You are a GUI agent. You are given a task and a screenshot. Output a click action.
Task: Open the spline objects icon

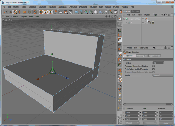click(x=81, y=12)
